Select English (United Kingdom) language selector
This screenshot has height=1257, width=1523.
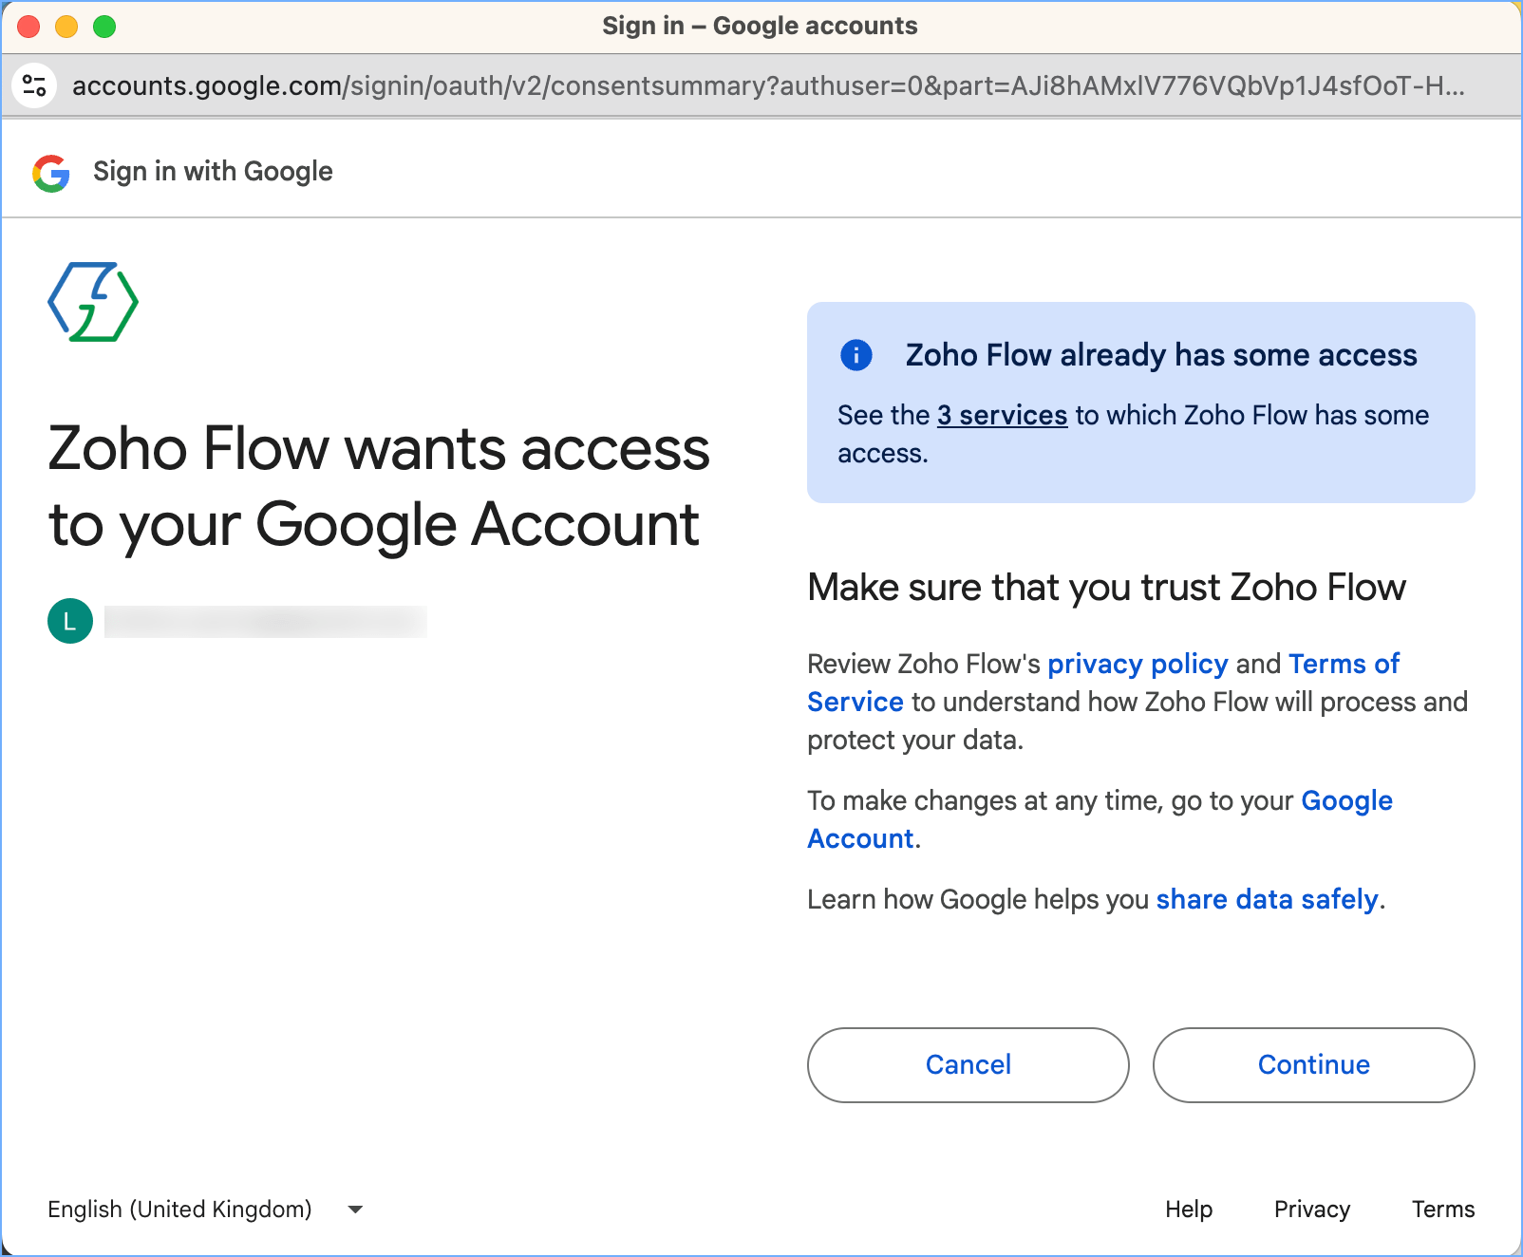pyautogui.click(x=180, y=1209)
